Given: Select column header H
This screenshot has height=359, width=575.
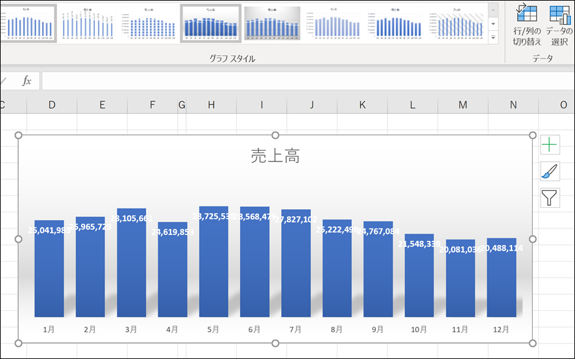Looking at the screenshot, I should pos(211,105).
